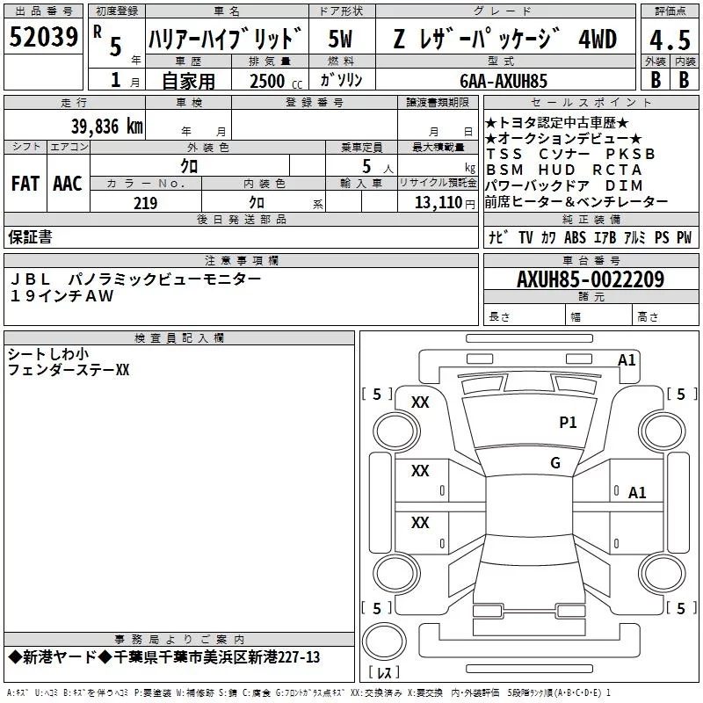
Task: Click the シートしわ小 inspector note
Action: (x=47, y=354)
